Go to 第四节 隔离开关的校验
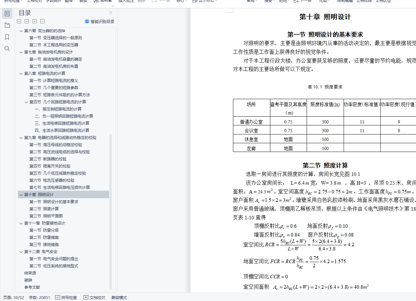Screen dimensions: 416x301 point(50,166)
